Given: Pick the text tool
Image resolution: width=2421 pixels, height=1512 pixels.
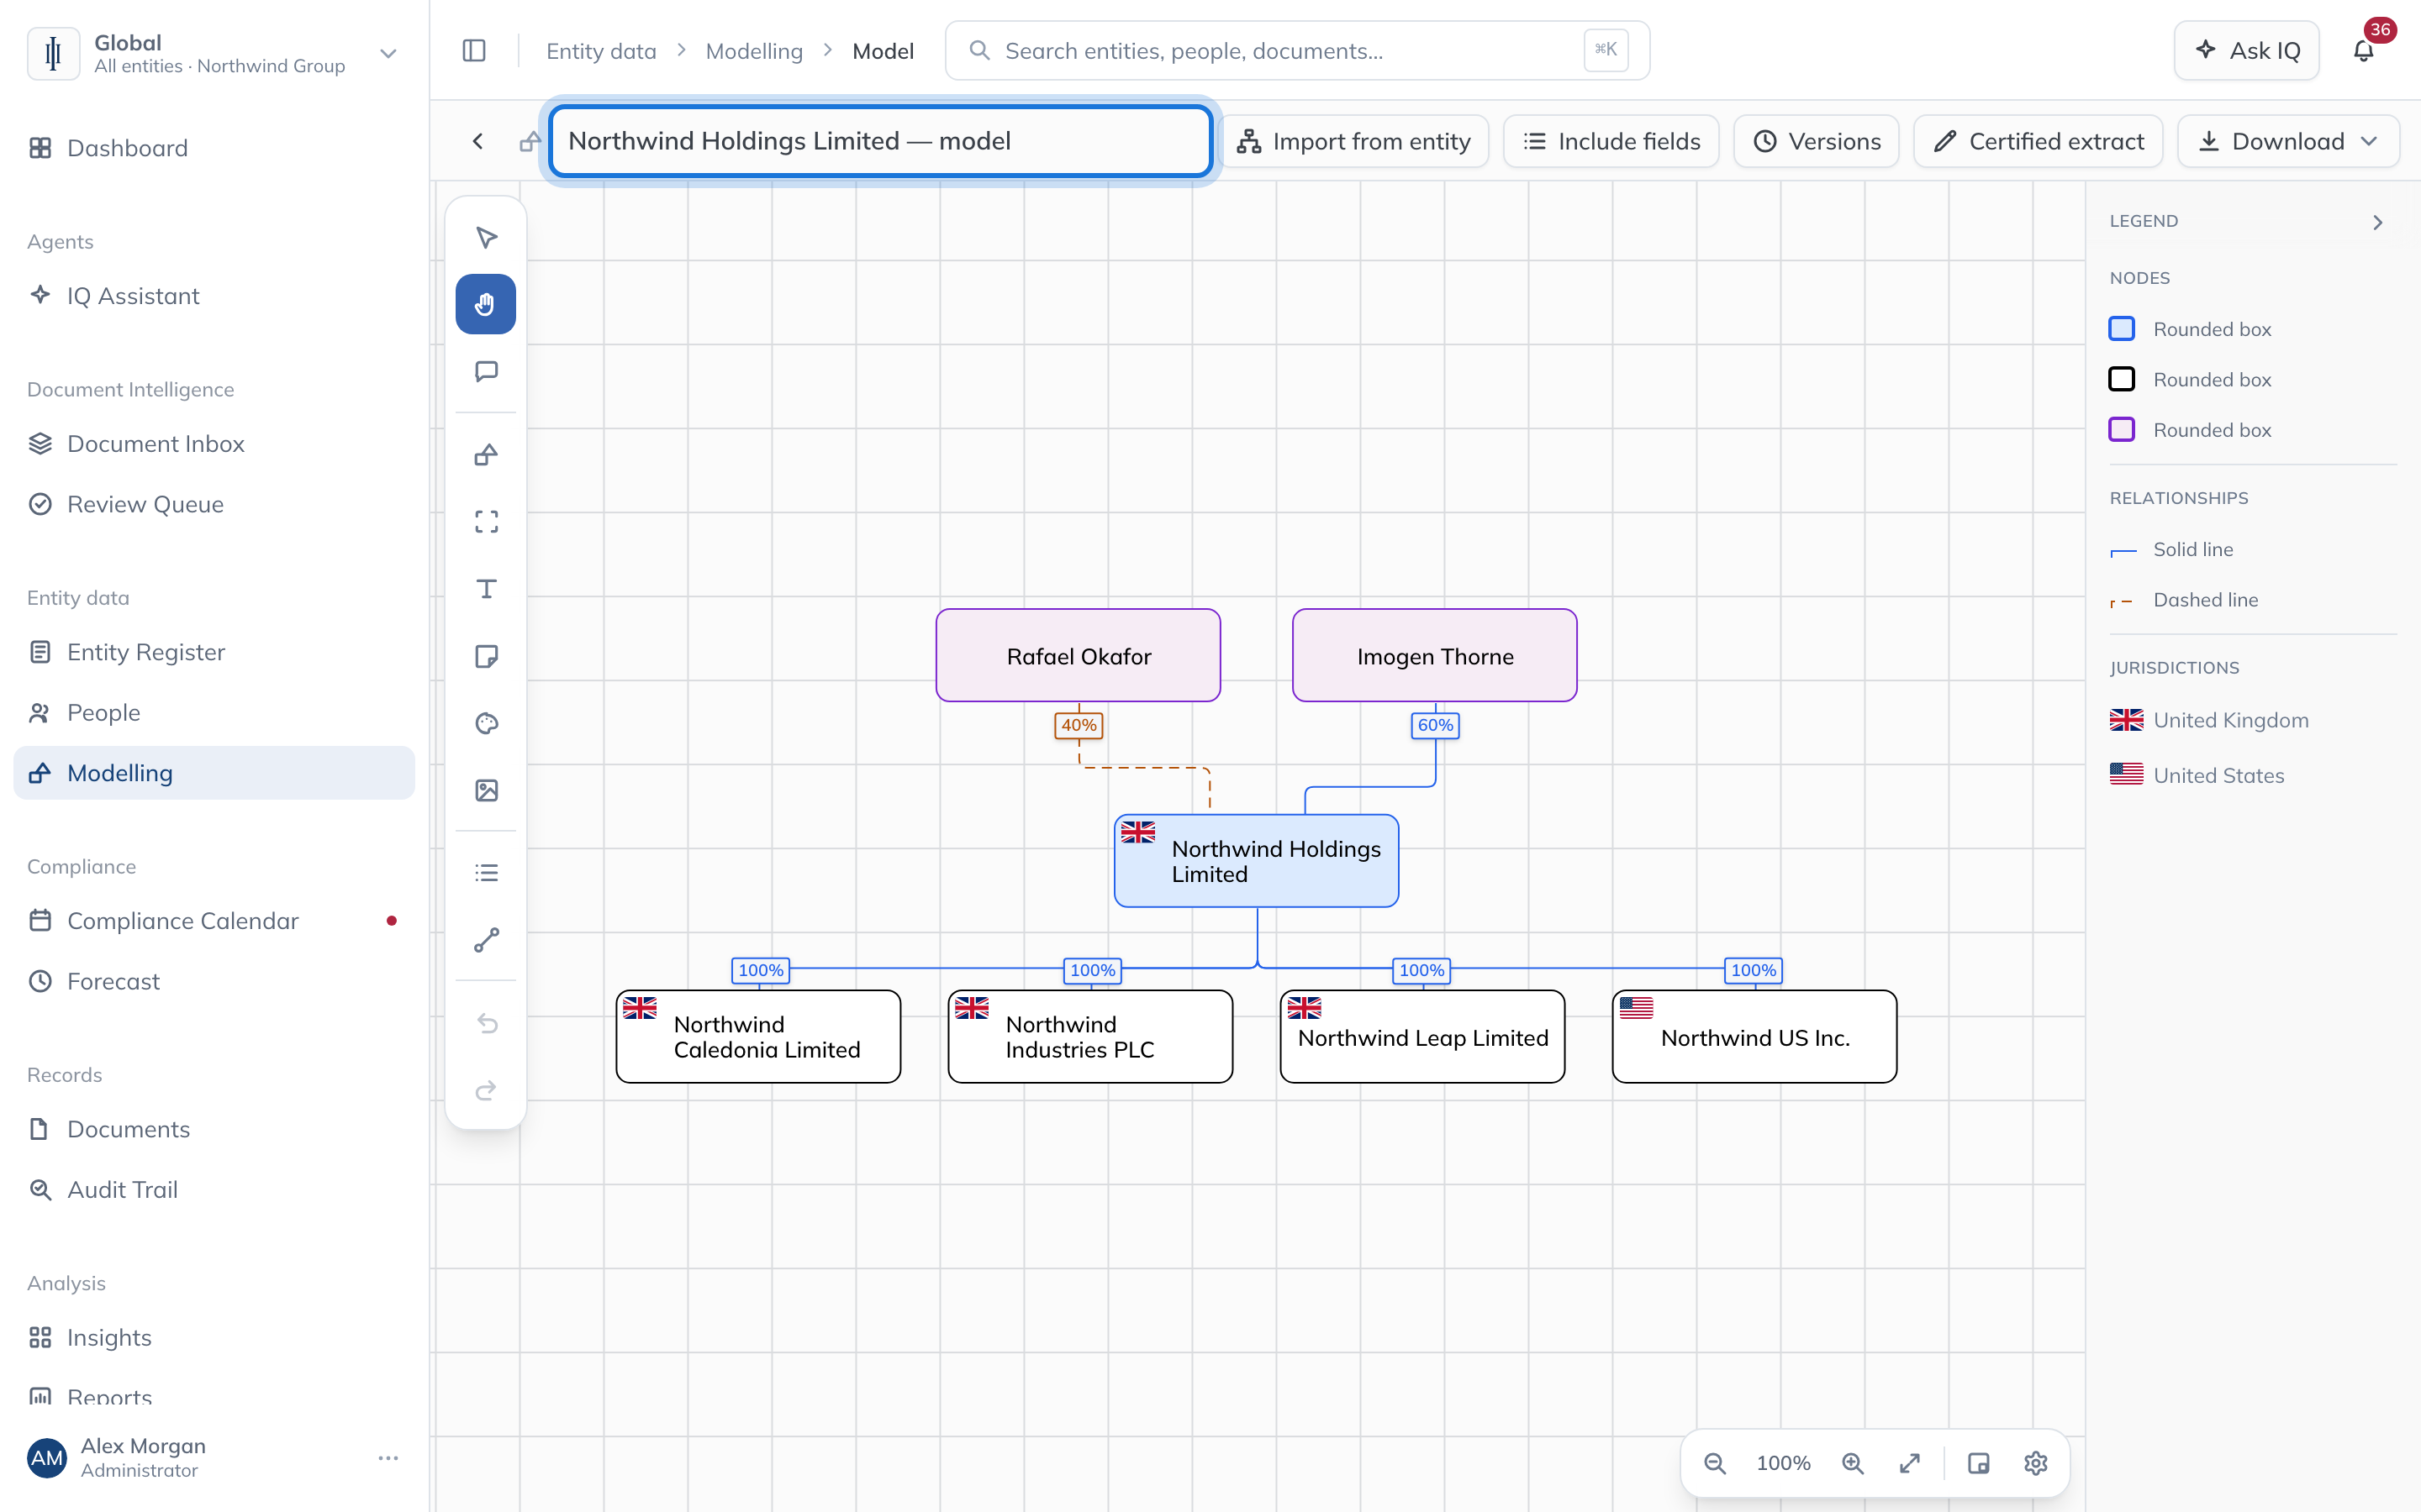Looking at the screenshot, I should (x=486, y=589).
